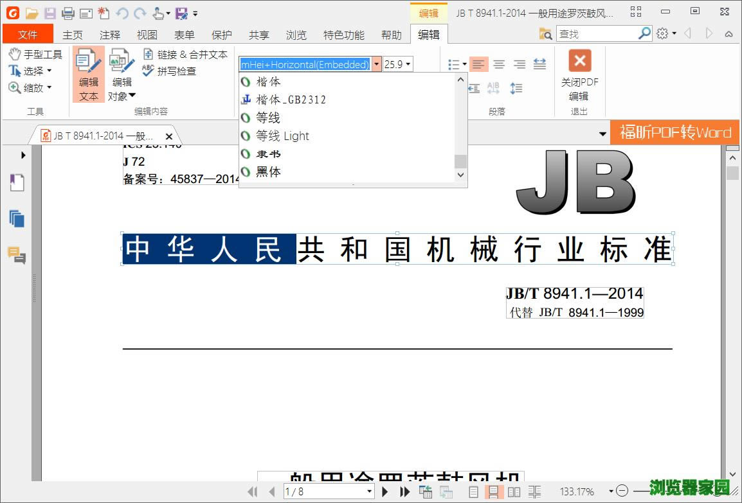Toggle continuous page view mode

[x=493, y=491]
